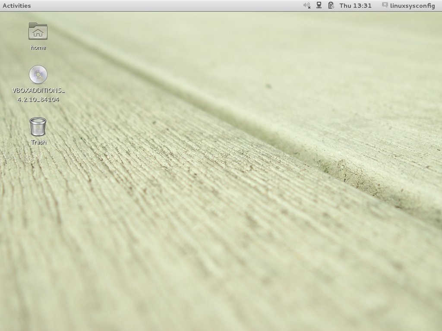Click the "13:31" time in top bar
The width and height of the screenshot is (442, 331).
(x=363, y=6)
